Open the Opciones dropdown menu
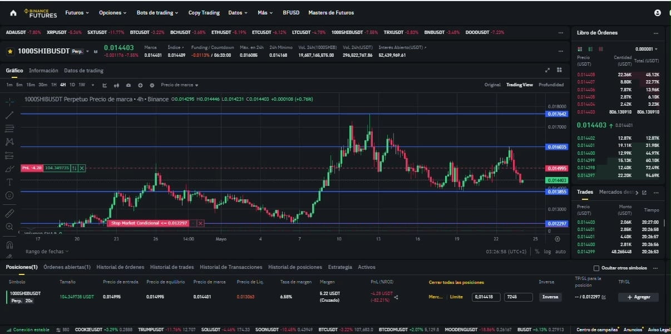The height and width of the screenshot is (334, 671). coord(112,13)
